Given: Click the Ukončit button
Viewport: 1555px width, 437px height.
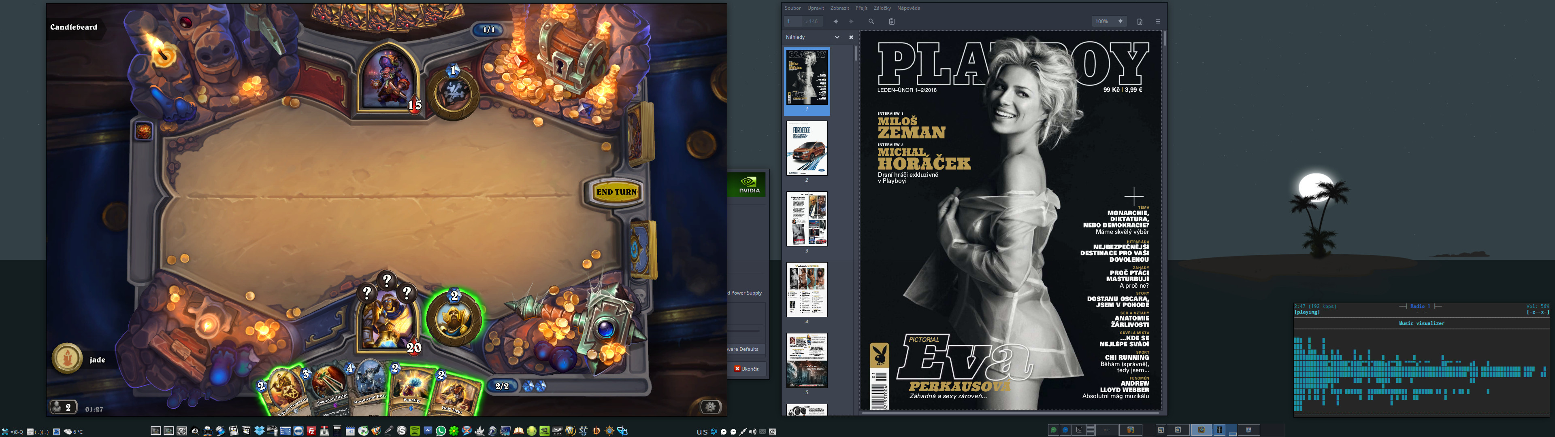Looking at the screenshot, I should [x=747, y=368].
